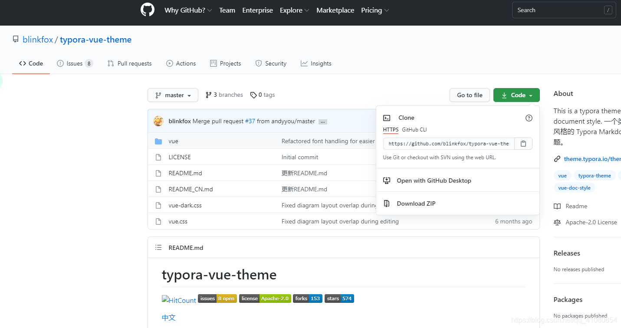Click the HitCount badge image
The width and height of the screenshot is (621, 328).
(179, 300)
